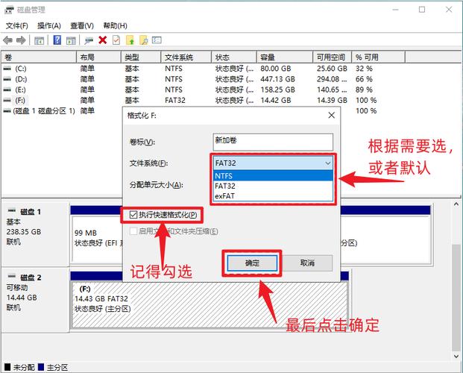
Task: Click 确定 to confirm formatting
Action: pyautogui.click(x=252, y=263)
